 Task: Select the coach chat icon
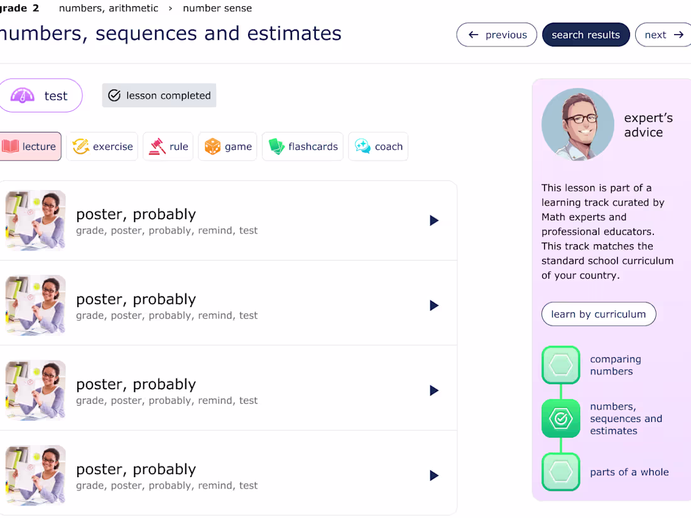click(x=362, y=146)
